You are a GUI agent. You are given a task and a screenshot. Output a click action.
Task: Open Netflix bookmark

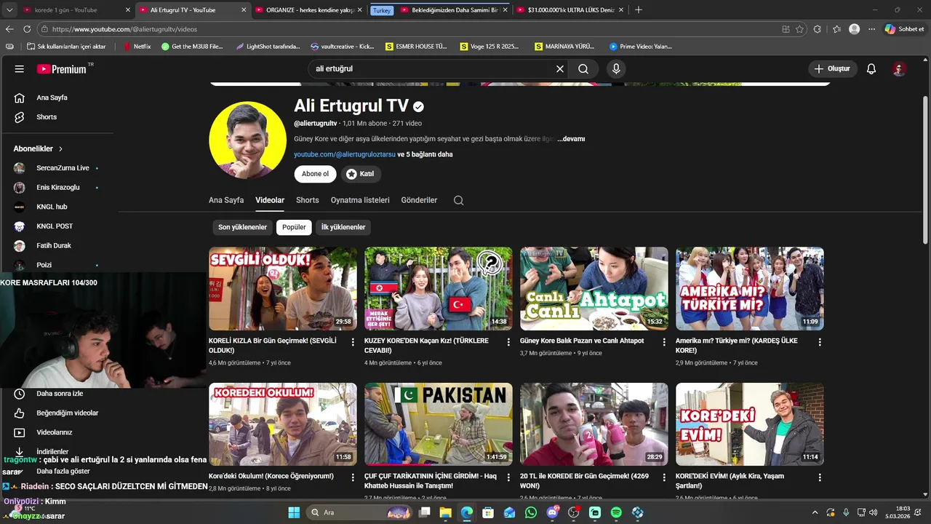coord(137,47)
